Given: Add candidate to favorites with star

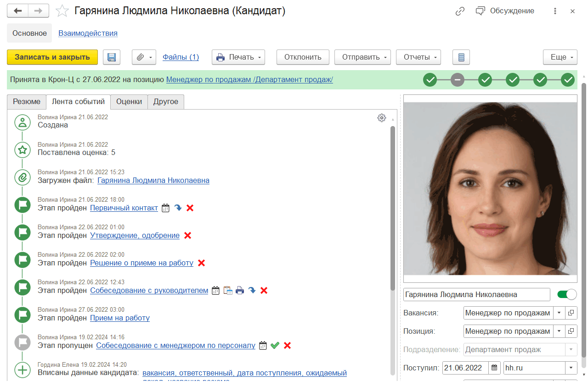Looking at the screenshot, I should [x=62, y=11].
